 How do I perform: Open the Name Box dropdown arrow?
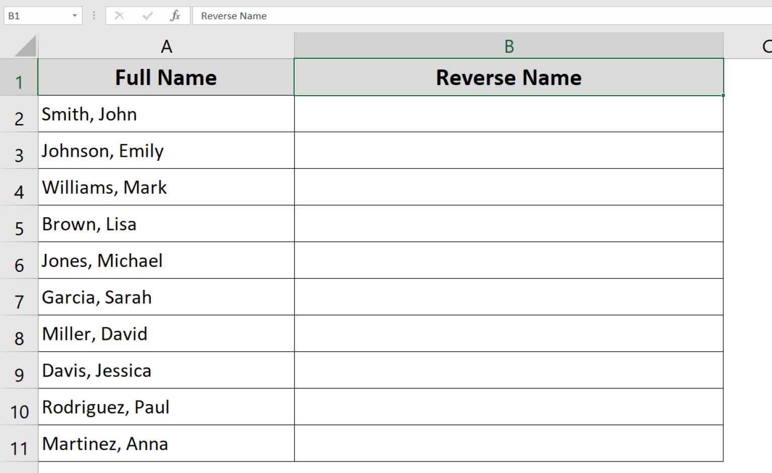[x=74, y=16]
